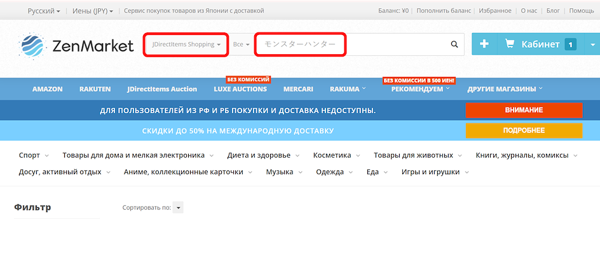Click the plus add-item button
600x276 pixels.
[484, 45]
